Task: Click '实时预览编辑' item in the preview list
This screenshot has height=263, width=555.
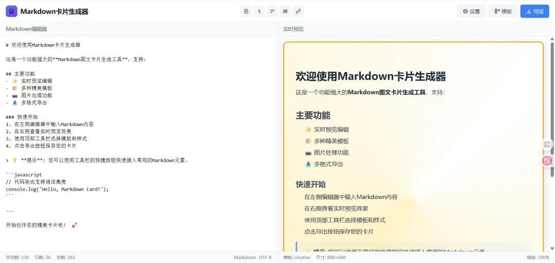Action: [331, 130]
